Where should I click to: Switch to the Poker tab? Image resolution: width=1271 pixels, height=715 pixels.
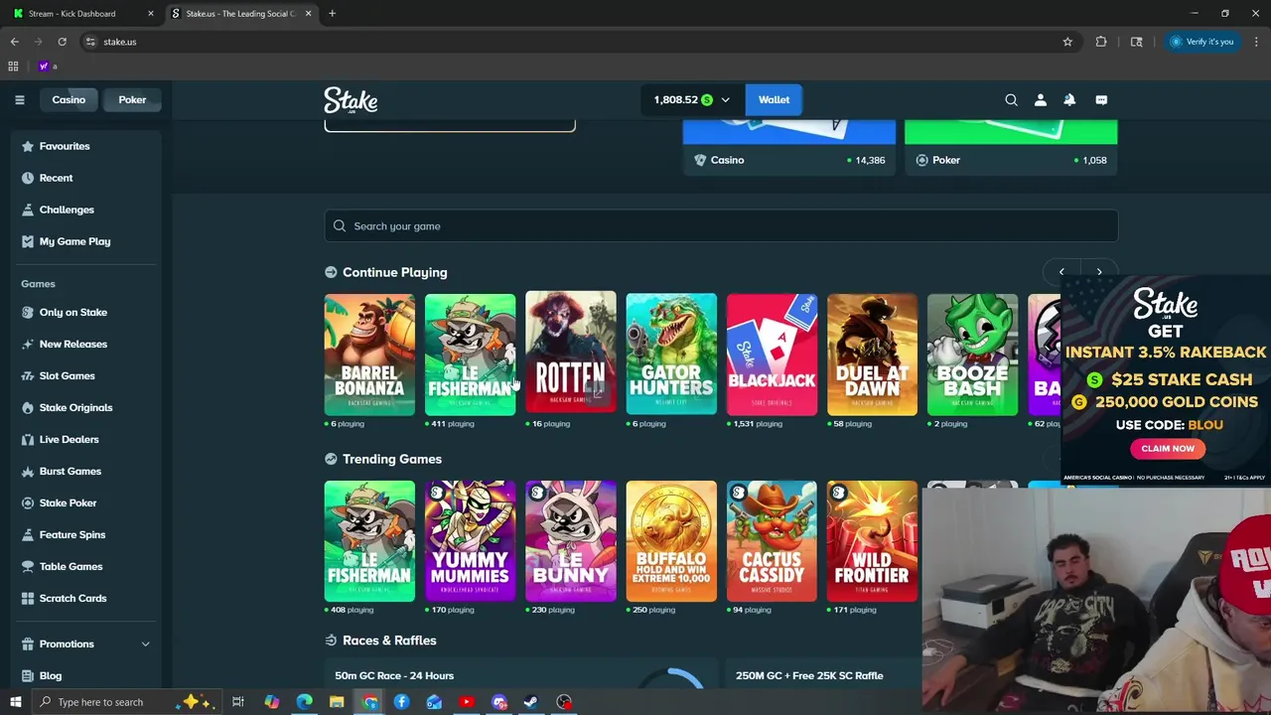click(x=132, y=99)
